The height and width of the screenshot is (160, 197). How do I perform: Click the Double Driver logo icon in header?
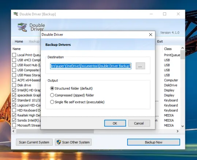(22, 27)
